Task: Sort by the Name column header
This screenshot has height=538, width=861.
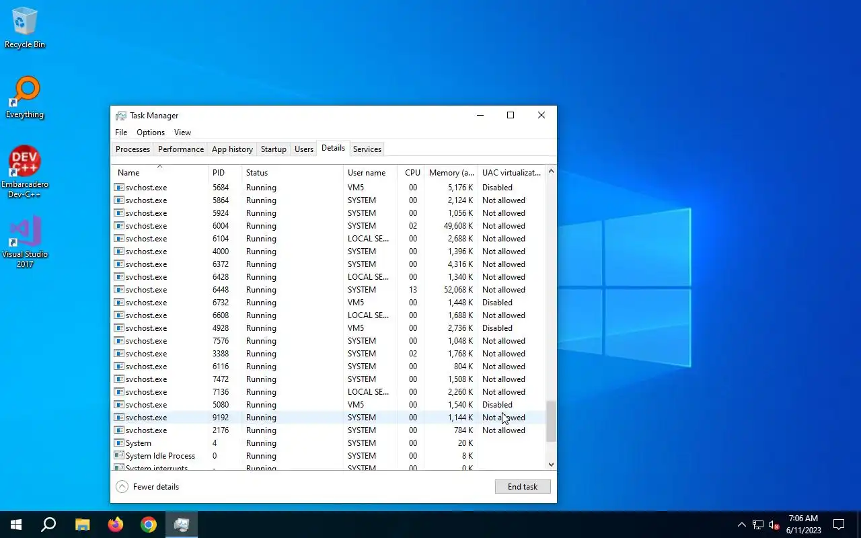Action: point(159,173)
